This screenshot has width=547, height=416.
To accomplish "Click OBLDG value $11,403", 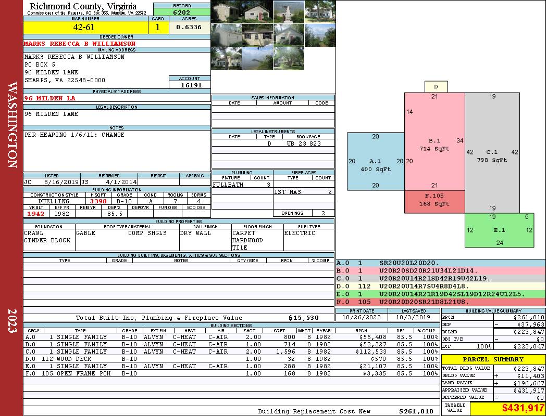I will 530,375.
